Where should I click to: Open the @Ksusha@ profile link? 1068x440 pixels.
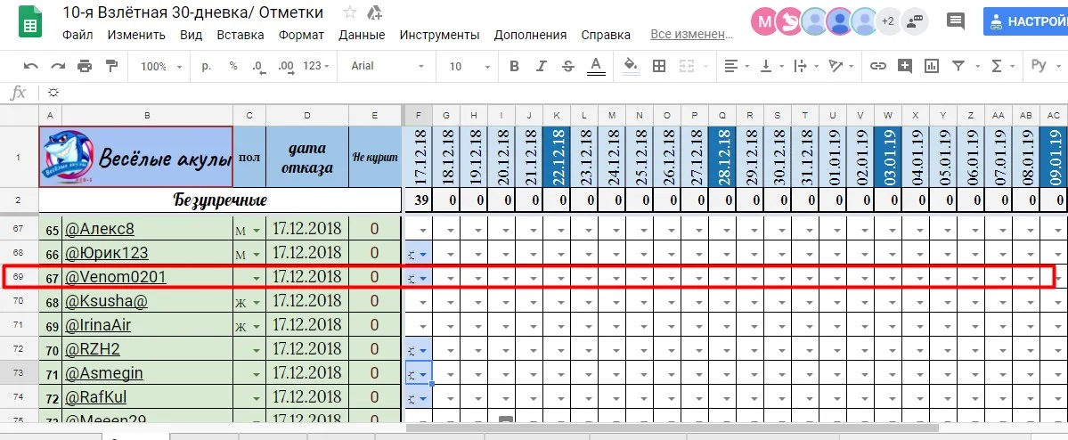coord(106,301)
